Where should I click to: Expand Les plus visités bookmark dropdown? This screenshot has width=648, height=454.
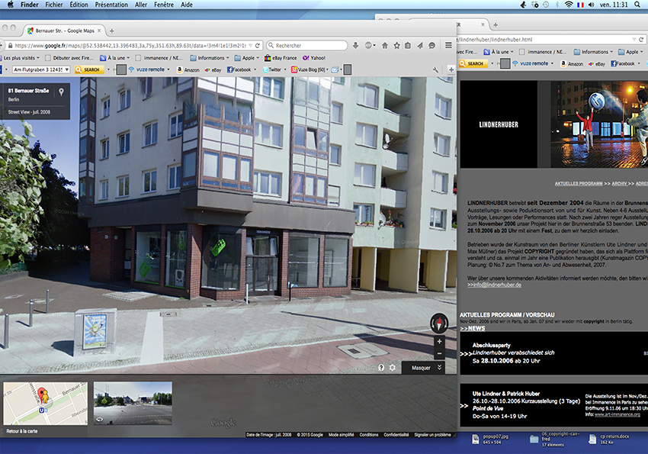pos(38,58)
